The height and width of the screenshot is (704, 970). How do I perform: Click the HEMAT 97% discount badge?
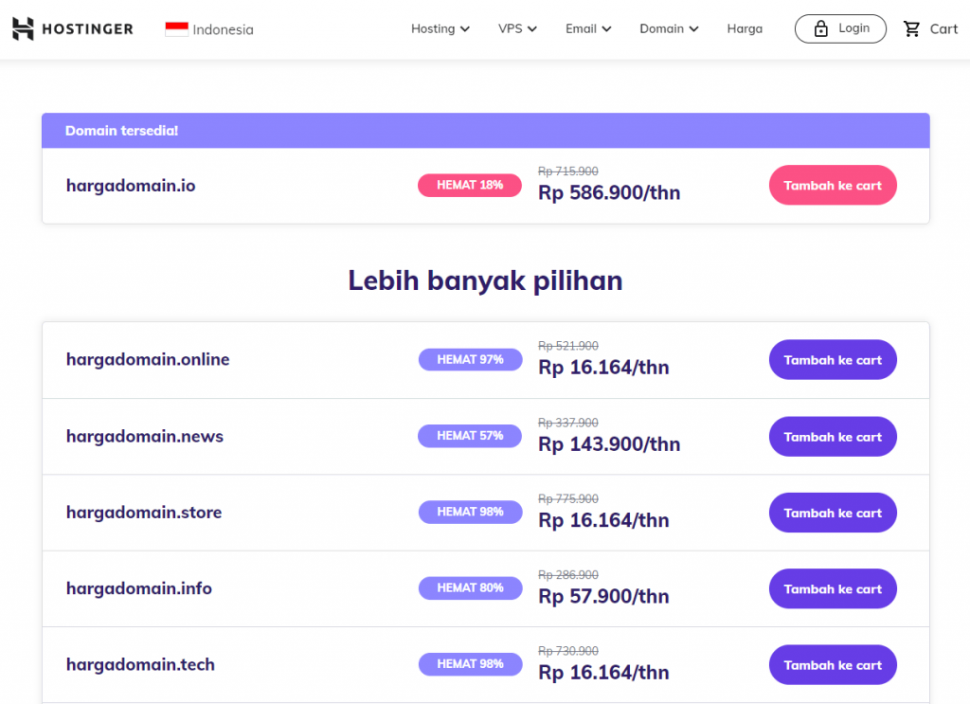coord(470,360)
